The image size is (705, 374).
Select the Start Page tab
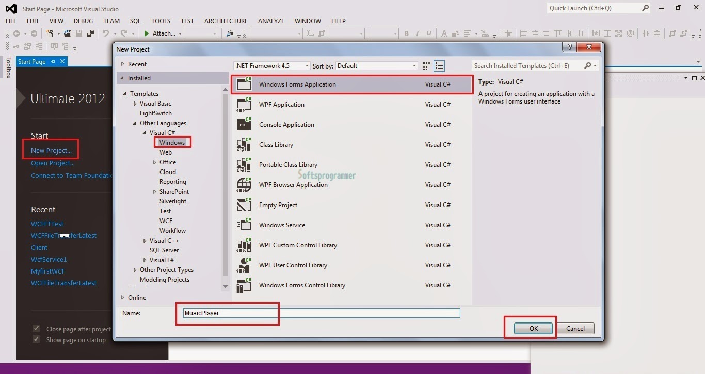coord(32,61)
